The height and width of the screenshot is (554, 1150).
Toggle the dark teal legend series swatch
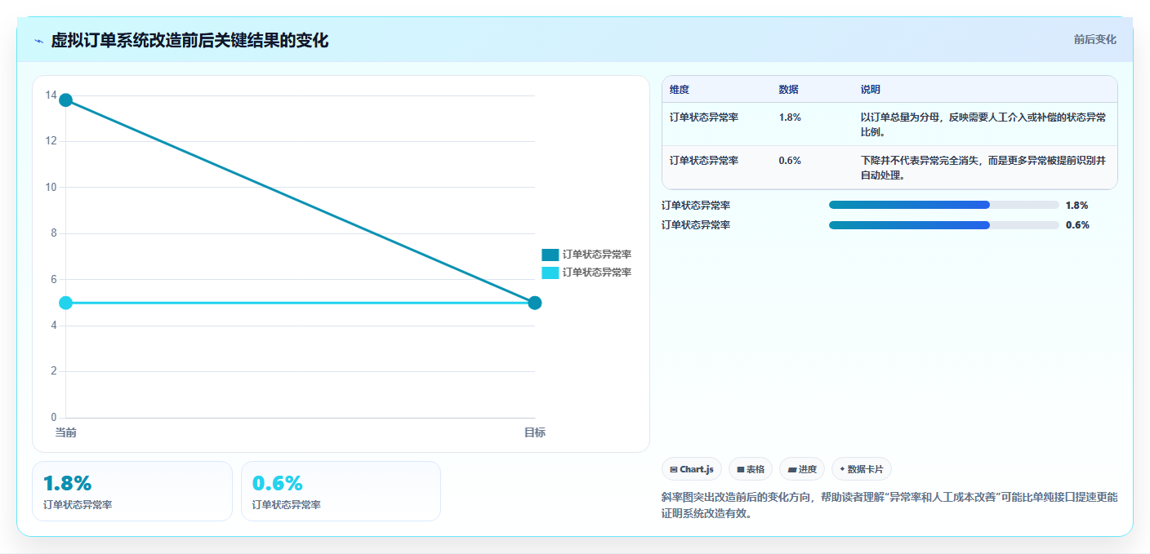[x=550, y=255]
